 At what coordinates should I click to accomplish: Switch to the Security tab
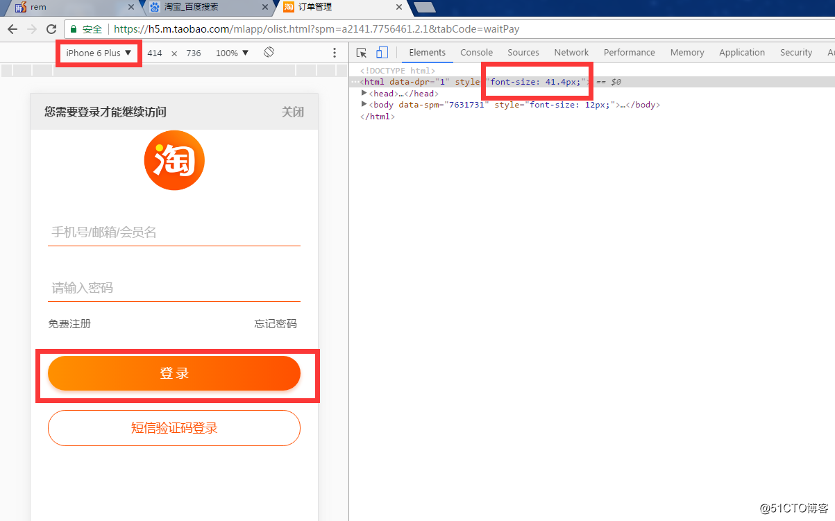pos(796,53)
